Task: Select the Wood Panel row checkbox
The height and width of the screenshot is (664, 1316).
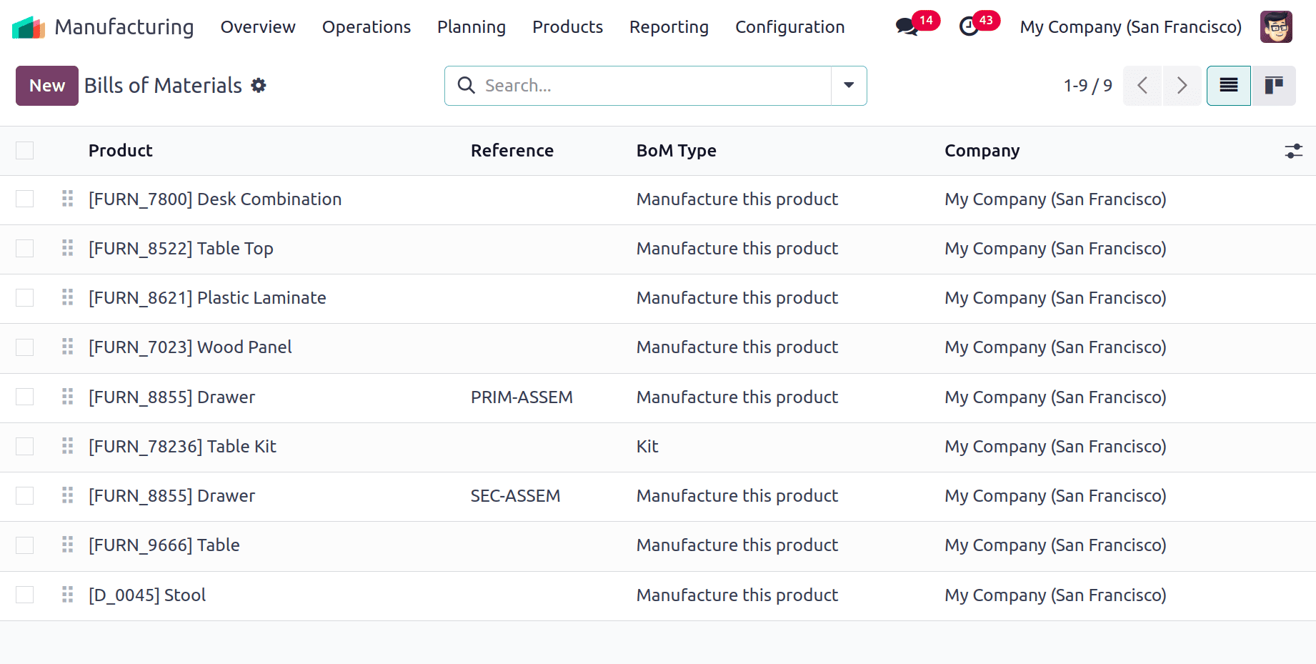Action: [x=25, y=347]
